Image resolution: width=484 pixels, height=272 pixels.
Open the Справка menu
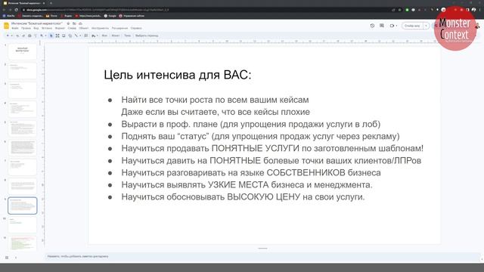pos(136,29)
